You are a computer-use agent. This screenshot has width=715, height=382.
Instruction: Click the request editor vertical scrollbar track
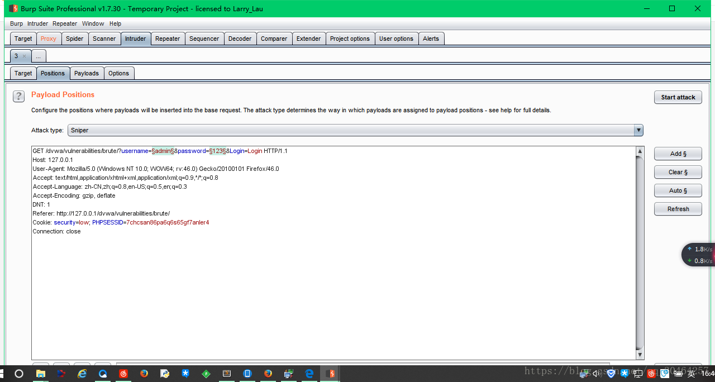click(x=640, y=253)
